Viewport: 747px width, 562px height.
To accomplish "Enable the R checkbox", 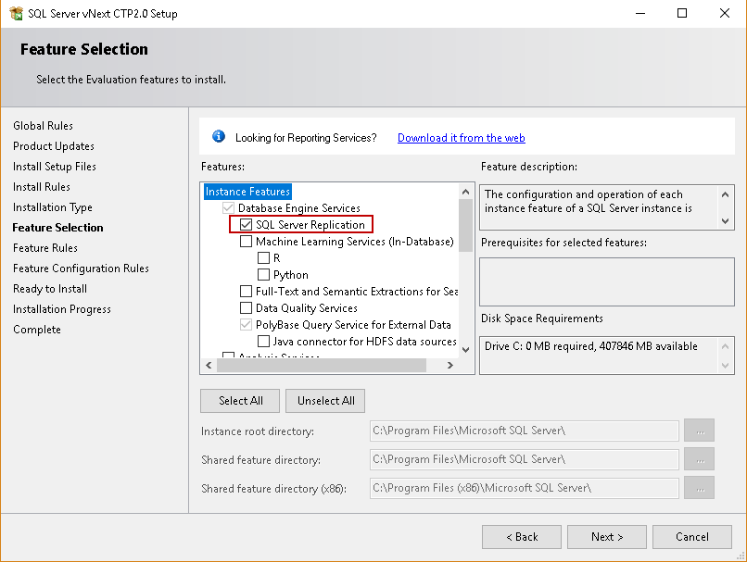I will click(x=263, y=258).
